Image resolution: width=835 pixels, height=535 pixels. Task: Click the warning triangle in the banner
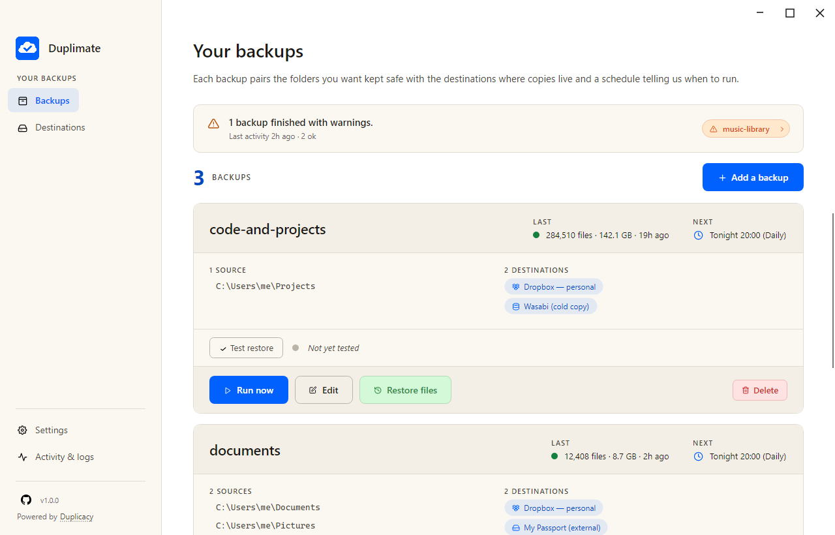click(x=213, y=123)
